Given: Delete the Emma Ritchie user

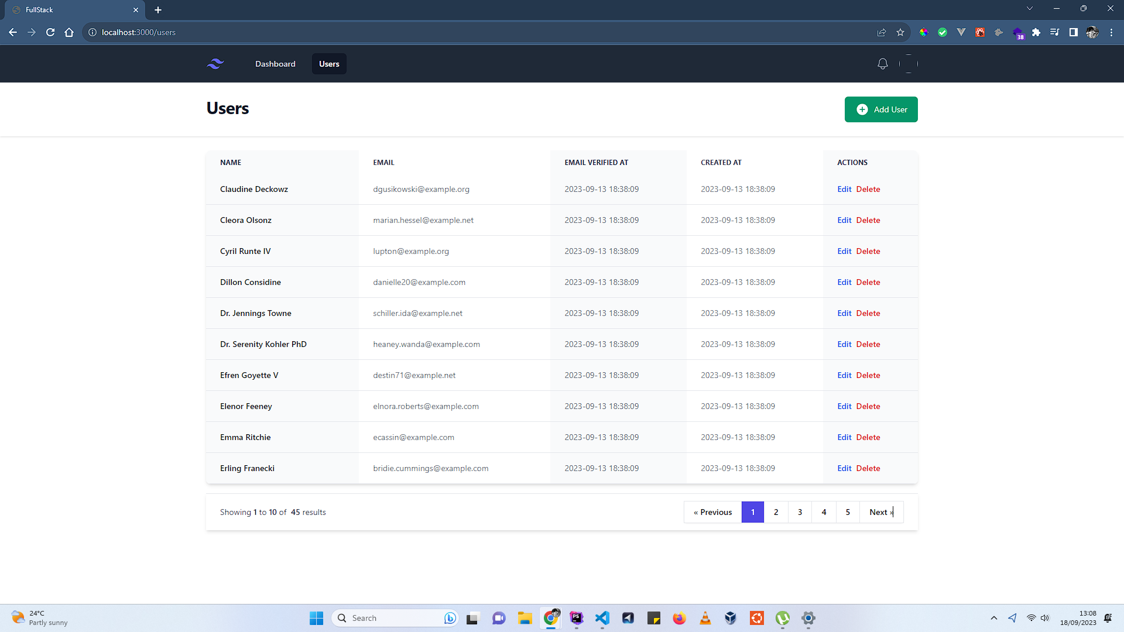Looking at the screenshot, I should point(868,437).
